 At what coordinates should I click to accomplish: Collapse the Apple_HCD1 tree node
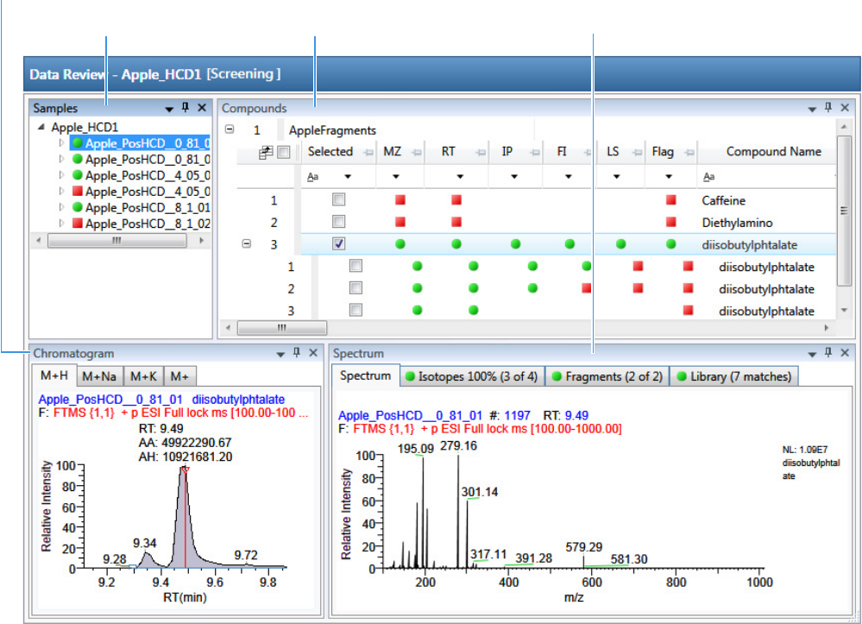41,127
